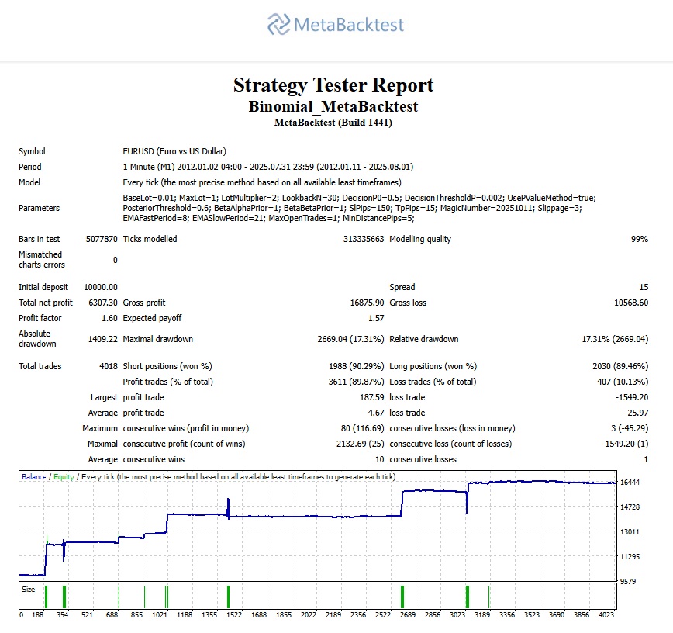Select the green Equity legend label
673x633 pixels.
pos(62,477)
